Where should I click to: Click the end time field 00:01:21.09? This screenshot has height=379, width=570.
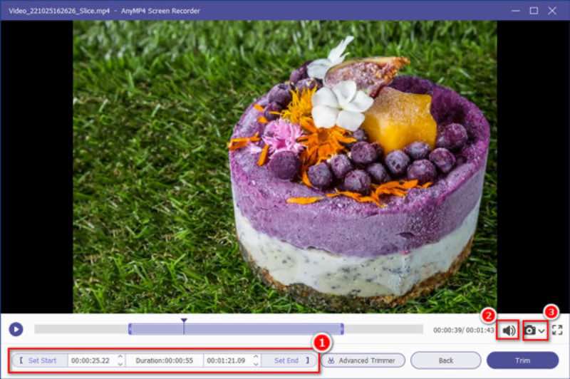coord(226,360)
